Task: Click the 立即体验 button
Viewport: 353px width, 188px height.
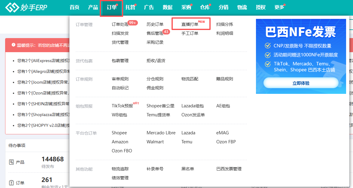Action: pos(301,83)
